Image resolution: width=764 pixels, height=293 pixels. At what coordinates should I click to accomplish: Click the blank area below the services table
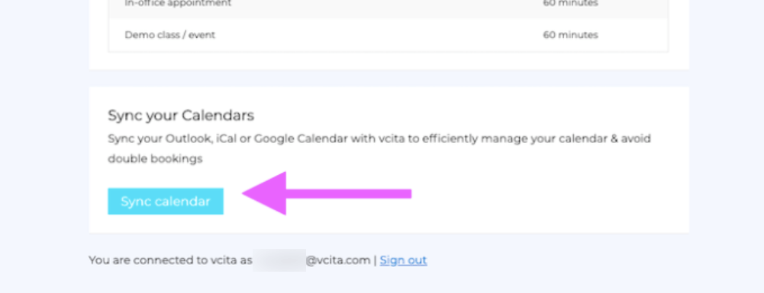388,60
